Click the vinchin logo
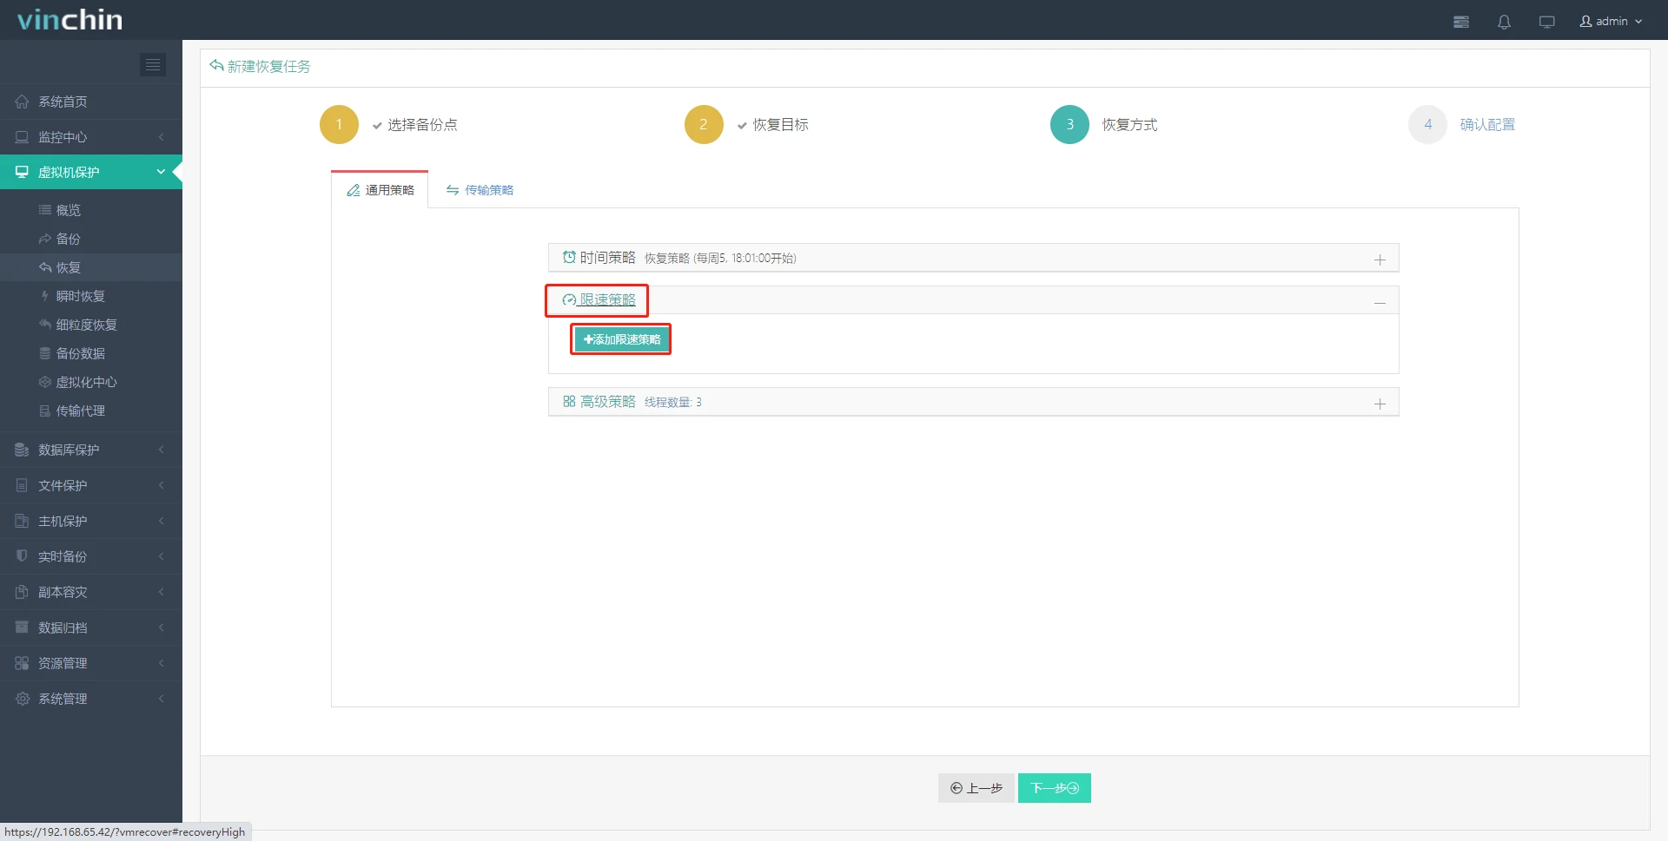The image size is (1668, 841). pos(69,20)
